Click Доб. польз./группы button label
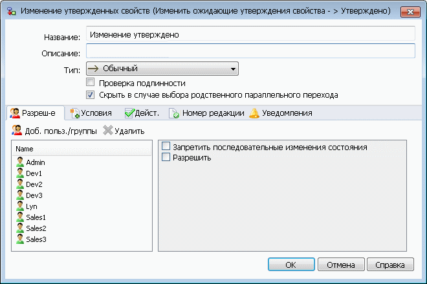The width and height of the screenshot is (427, 284). click(x=61, y=131)
